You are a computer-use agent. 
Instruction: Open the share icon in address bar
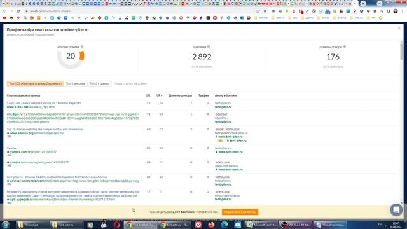click(258, 11)
